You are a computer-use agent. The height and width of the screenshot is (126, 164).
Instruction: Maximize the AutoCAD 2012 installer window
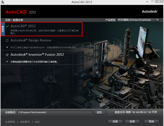point(153,1)
